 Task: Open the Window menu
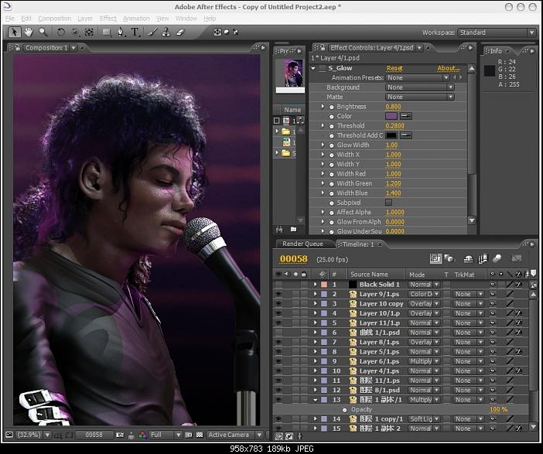click(x=186, y=19)
